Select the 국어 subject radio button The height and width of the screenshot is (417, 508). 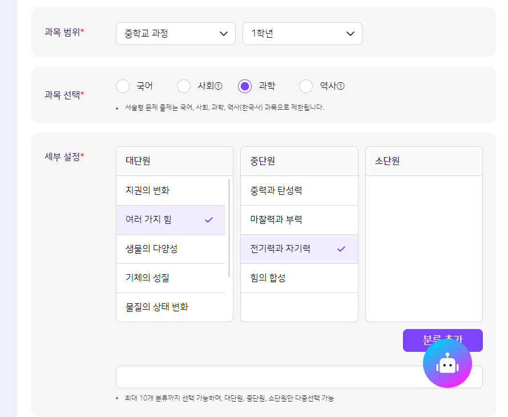pos(123,86)
